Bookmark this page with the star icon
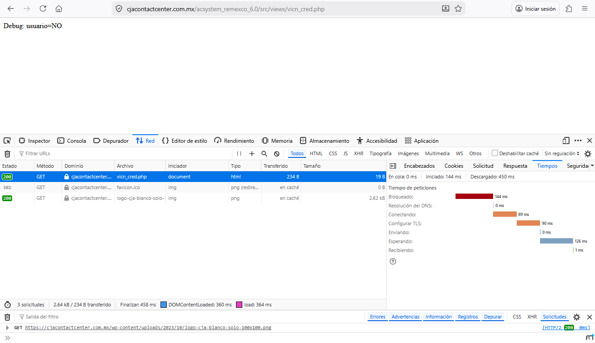 [458, 8]
